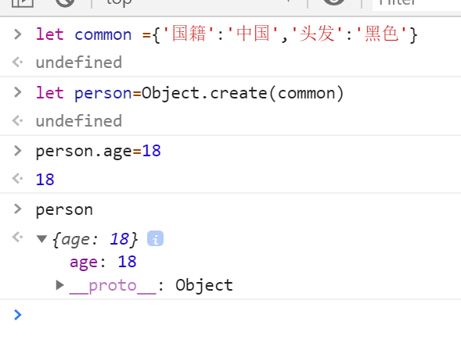
Task: Click the blue 18 result under person.age=18
Action: [45, 180]
